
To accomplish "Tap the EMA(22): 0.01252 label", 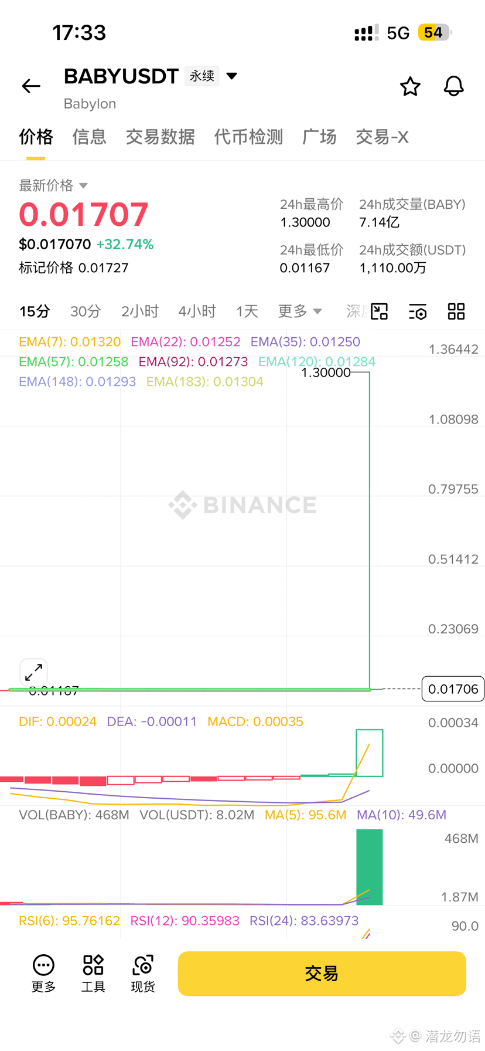I will [x=185, y=342].
